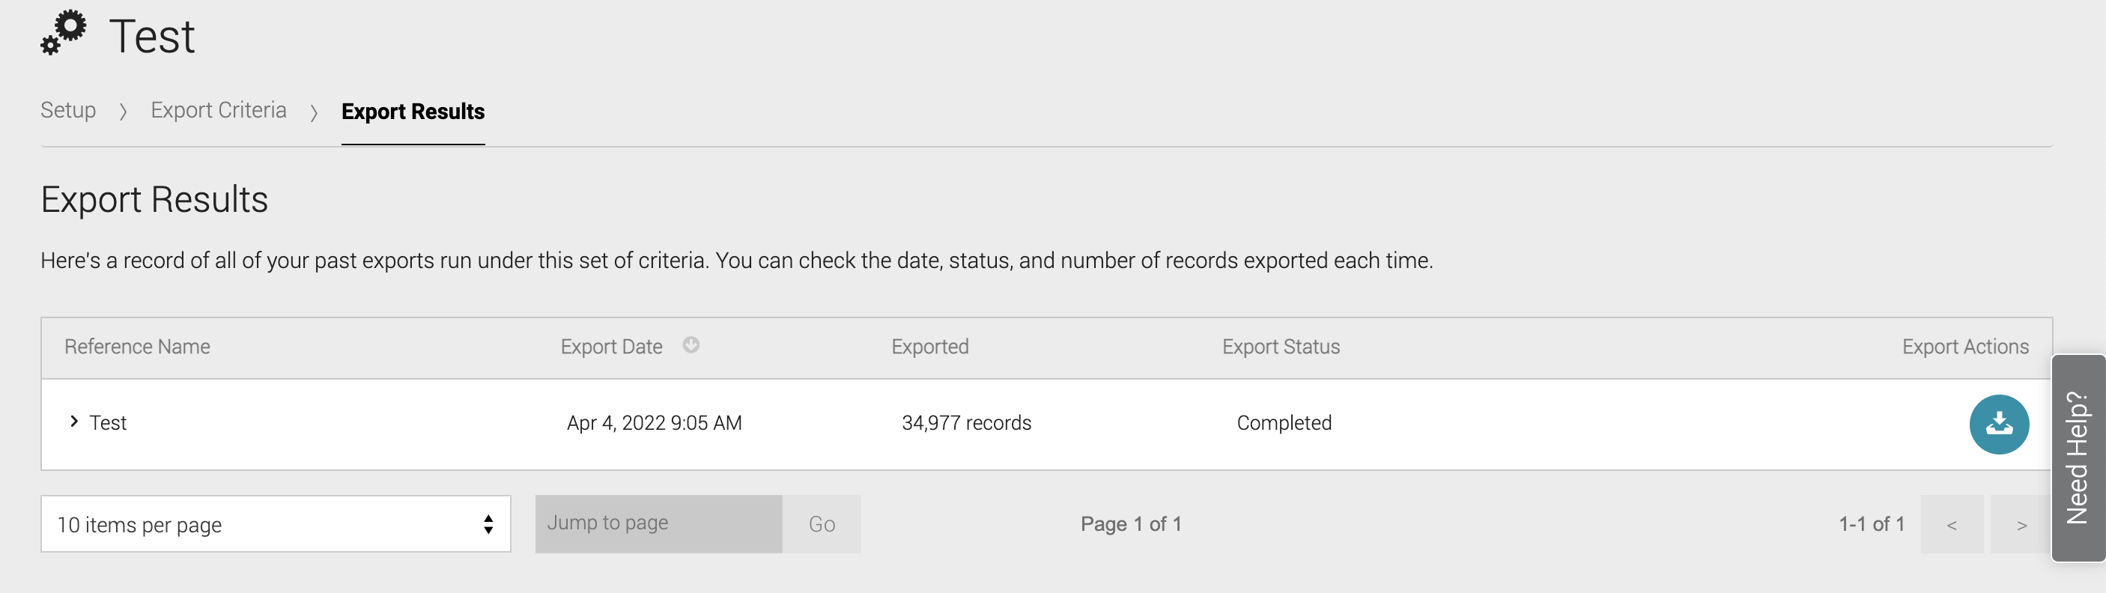The width and height of the screenshot is (2106, 593).
Task: Expand the Test row chevron
Action: (x=73, y=422)
